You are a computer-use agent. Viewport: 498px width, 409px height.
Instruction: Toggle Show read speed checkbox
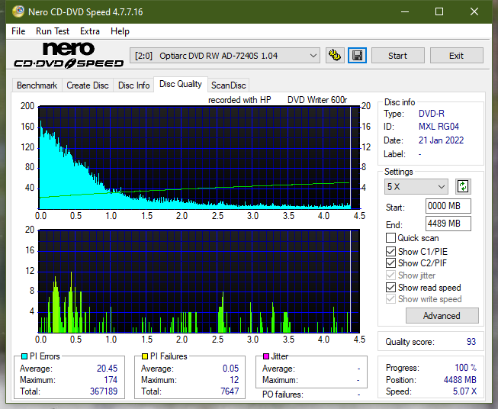(x=390, y=287)
